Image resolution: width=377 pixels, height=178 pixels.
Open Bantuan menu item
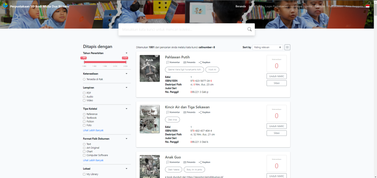(x=320, y=6)
